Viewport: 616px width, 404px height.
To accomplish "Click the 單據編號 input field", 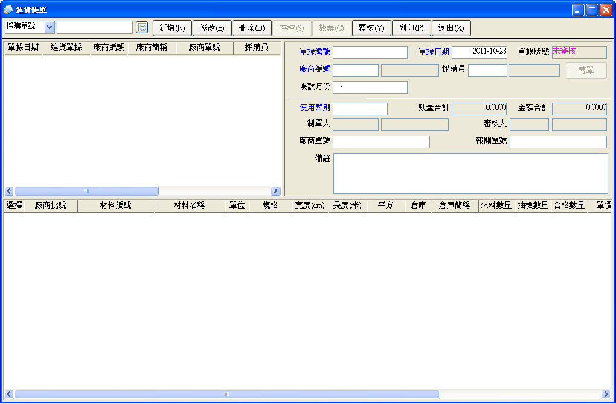I will (370, 52).
